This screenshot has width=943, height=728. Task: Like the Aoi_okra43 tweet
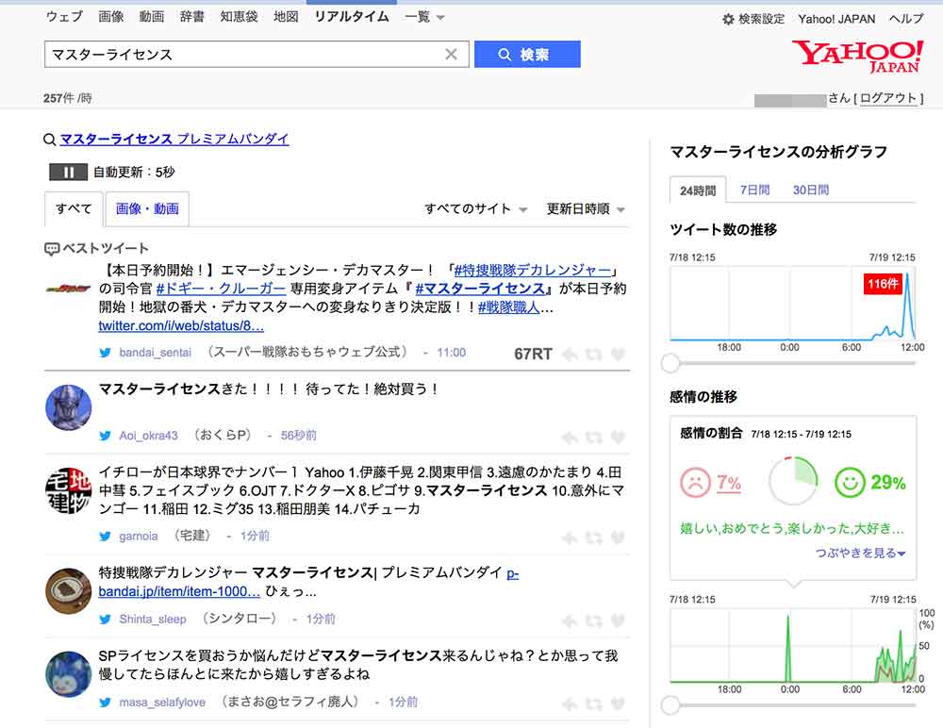[x=618, y=438]
